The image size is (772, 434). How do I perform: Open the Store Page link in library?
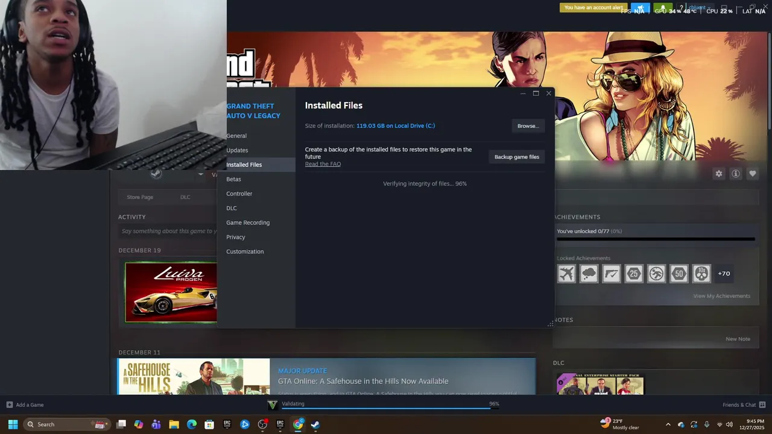coord(140,197)
